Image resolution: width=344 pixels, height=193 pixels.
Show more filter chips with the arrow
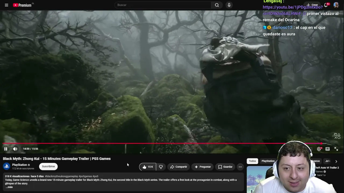(336, 161)
